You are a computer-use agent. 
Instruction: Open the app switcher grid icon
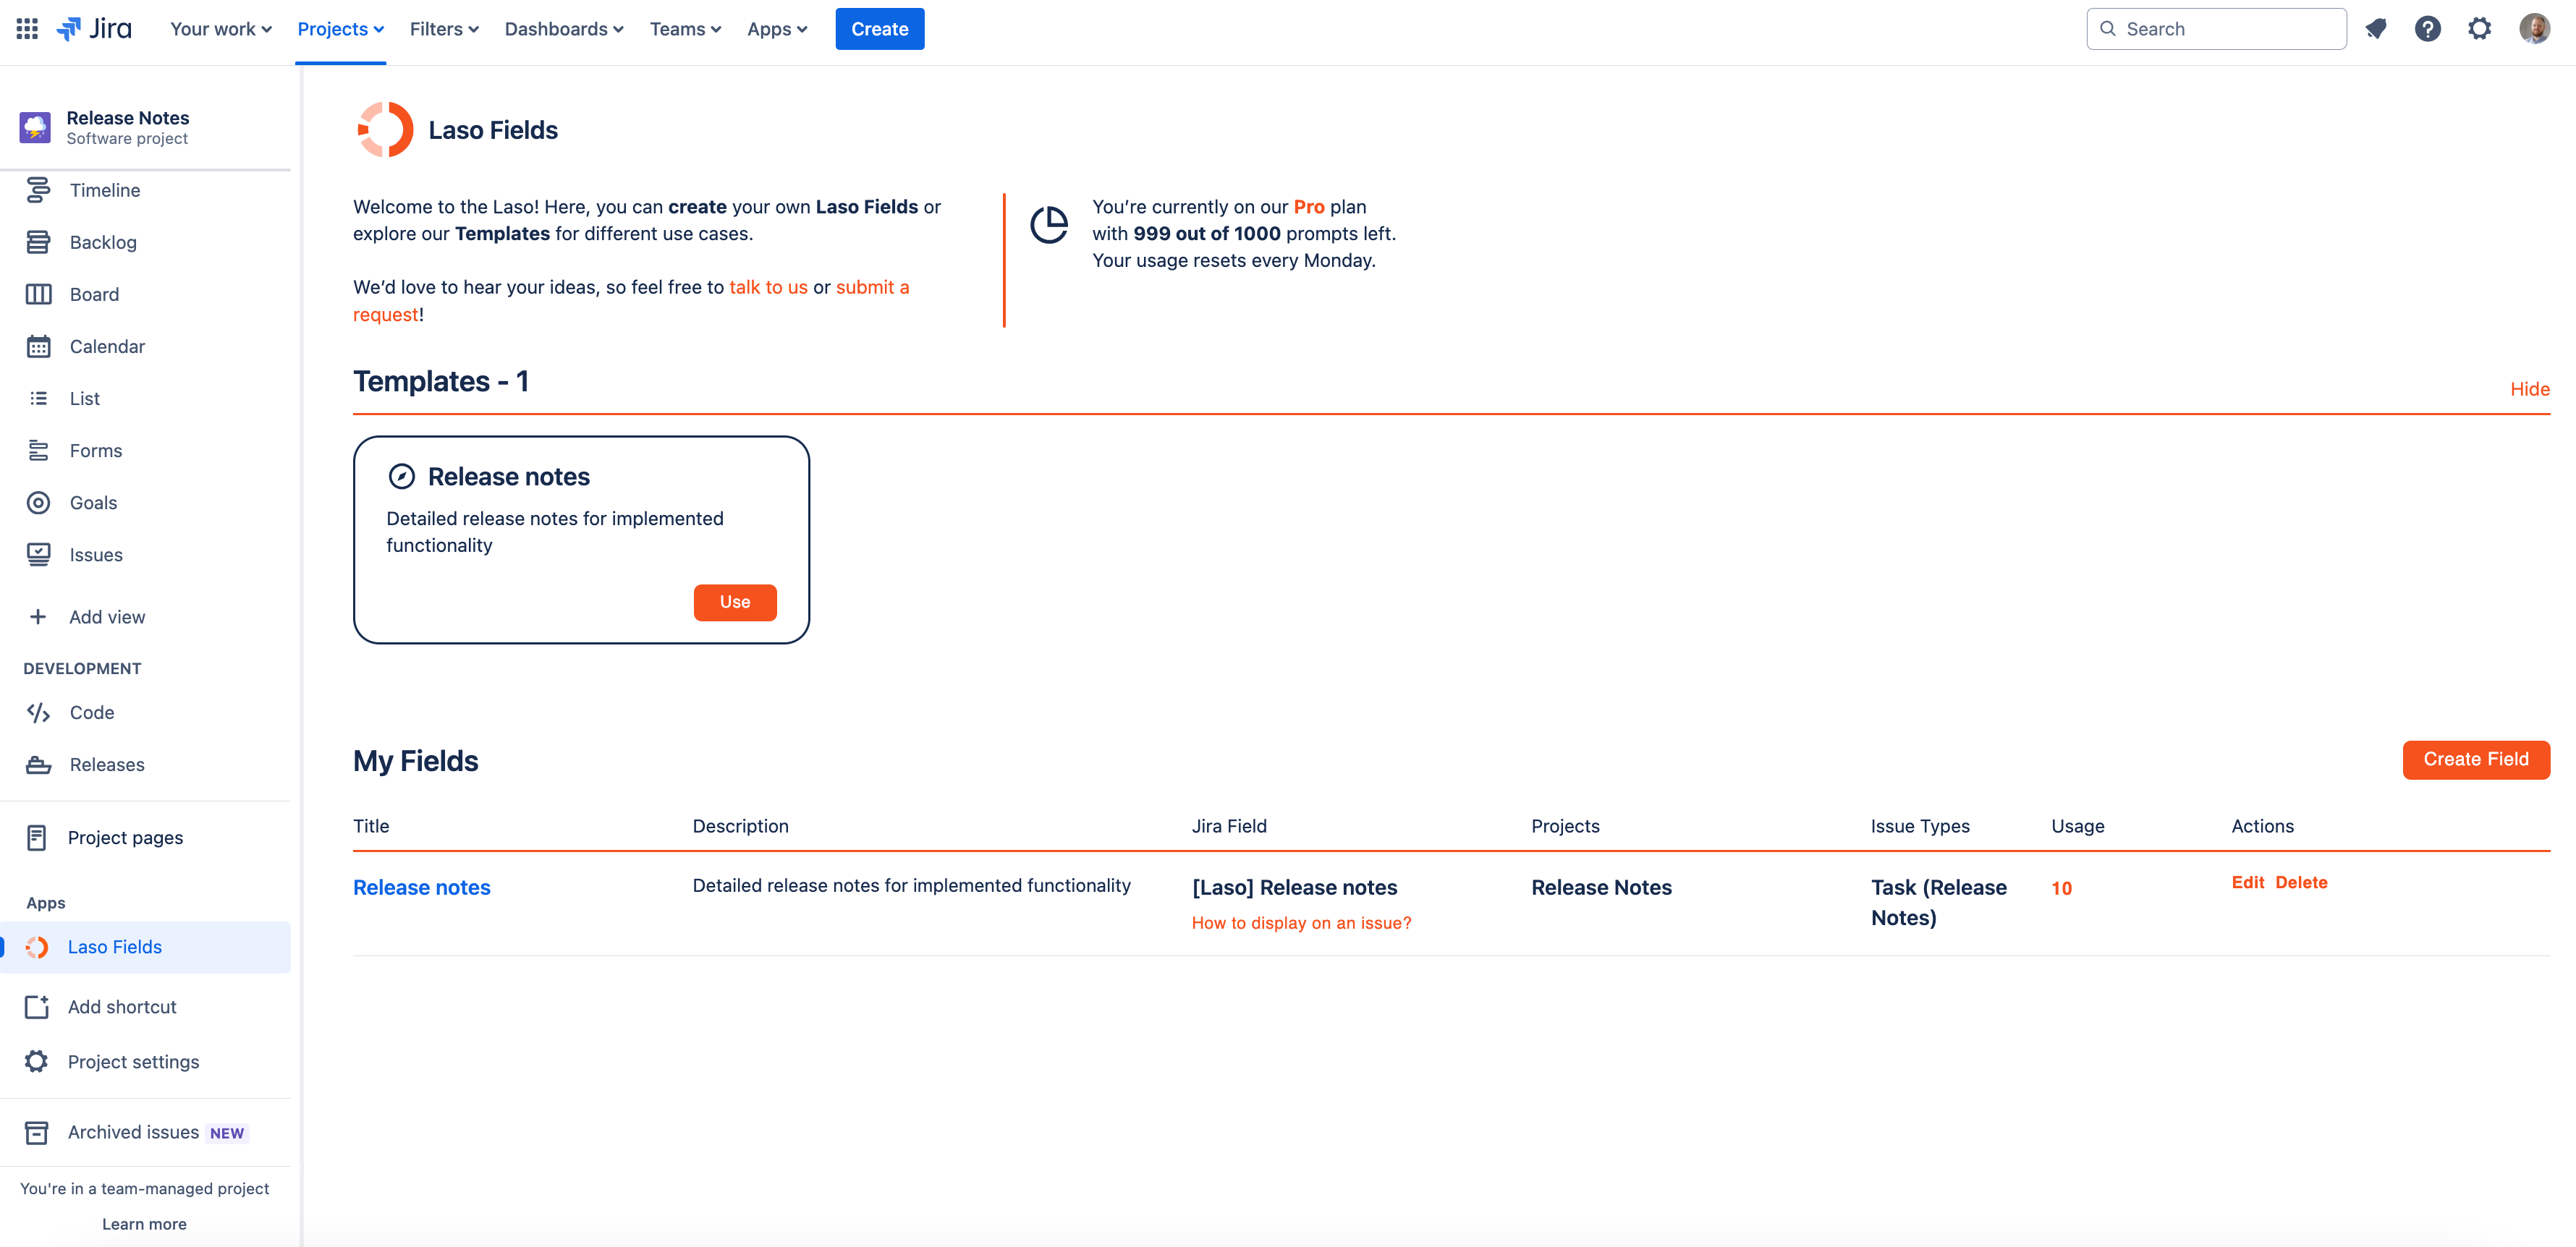[27, 29]
